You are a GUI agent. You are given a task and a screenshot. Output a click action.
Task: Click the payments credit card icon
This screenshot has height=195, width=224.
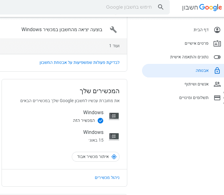point(217,98)
